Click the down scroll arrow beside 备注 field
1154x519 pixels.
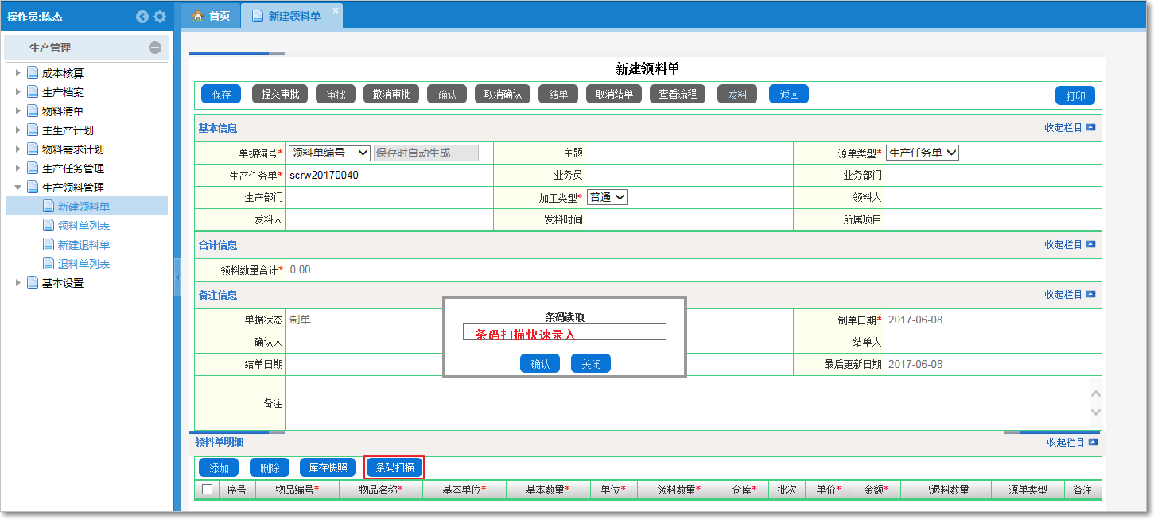[1097, 412]
